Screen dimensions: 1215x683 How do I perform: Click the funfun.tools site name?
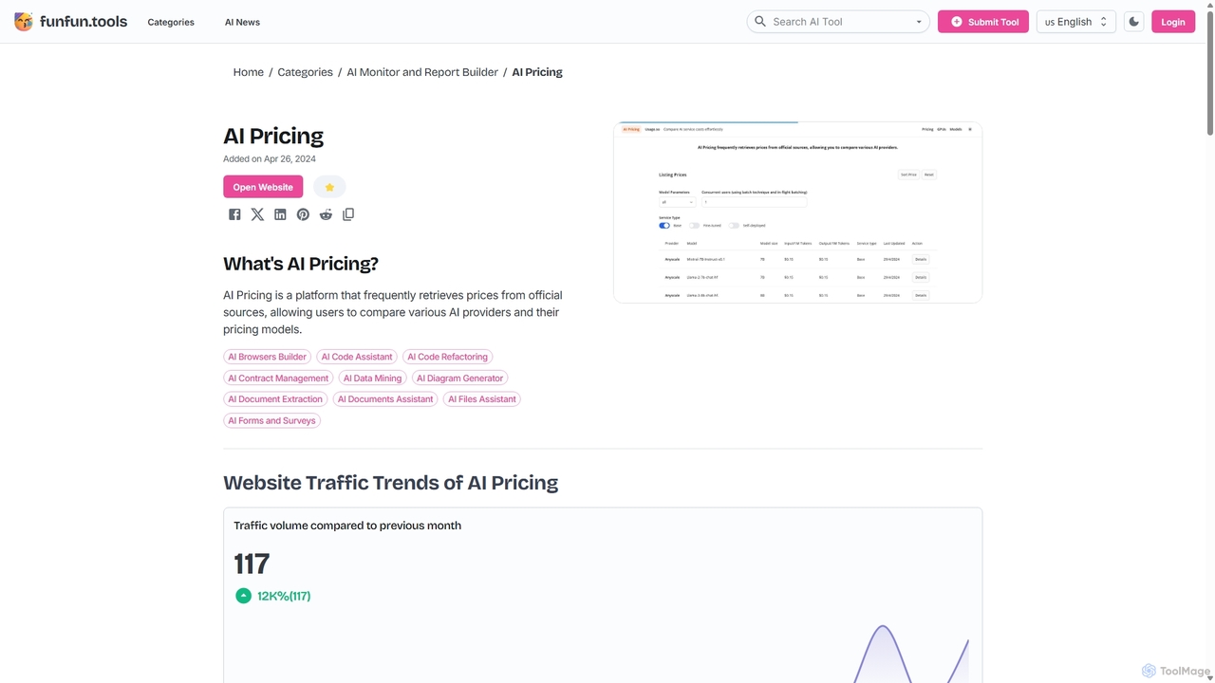pos(84,21)
